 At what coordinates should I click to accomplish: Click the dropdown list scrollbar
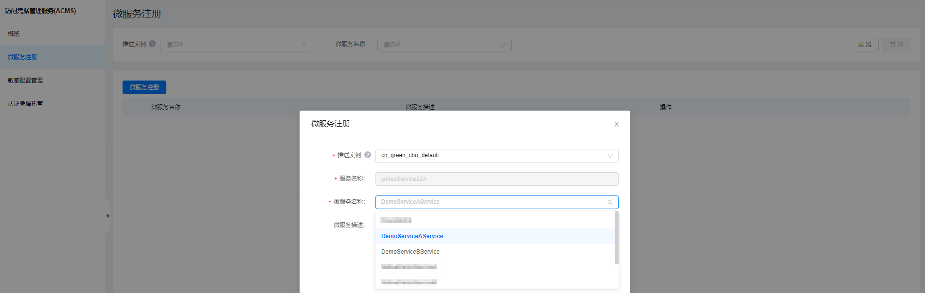tap(616, 238)
